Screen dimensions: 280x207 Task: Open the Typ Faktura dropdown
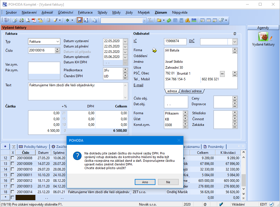58,42
